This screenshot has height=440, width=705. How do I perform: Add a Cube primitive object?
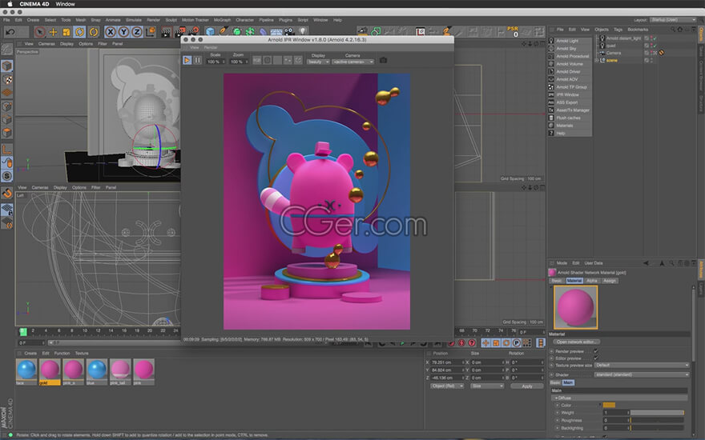(210, 31)
